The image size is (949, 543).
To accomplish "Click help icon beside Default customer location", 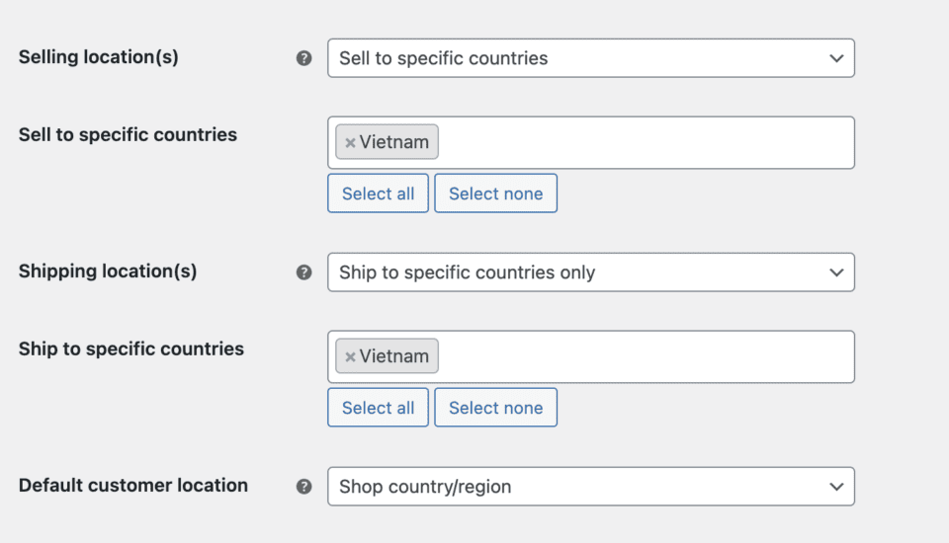I will click(x=304, y=487).
